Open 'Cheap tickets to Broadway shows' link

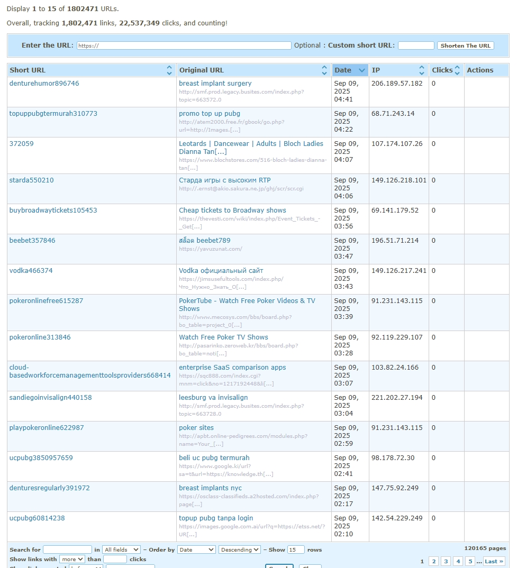coord(232,210)
